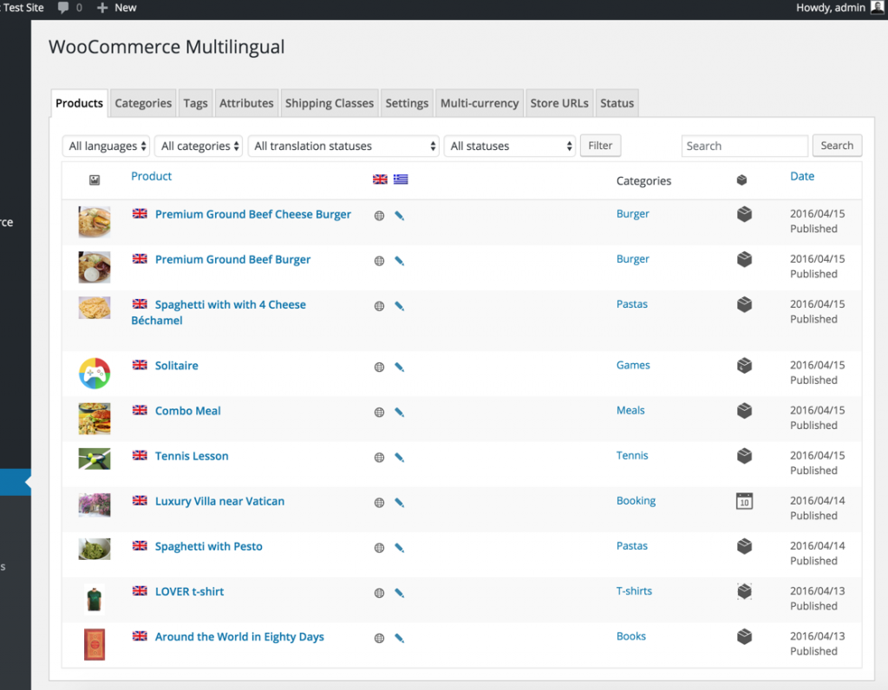Viewport: 888px width, 690px height.
Task: Switch to the Multi-currency tab
Action: click(x=480, y=103)
